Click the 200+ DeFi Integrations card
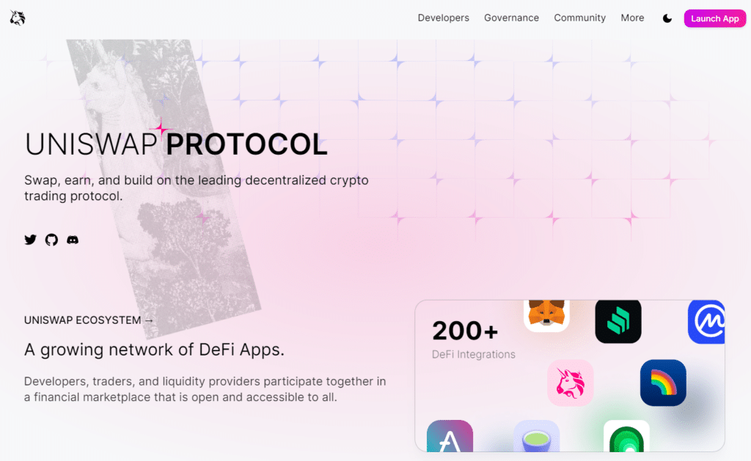 click(569, 376)
